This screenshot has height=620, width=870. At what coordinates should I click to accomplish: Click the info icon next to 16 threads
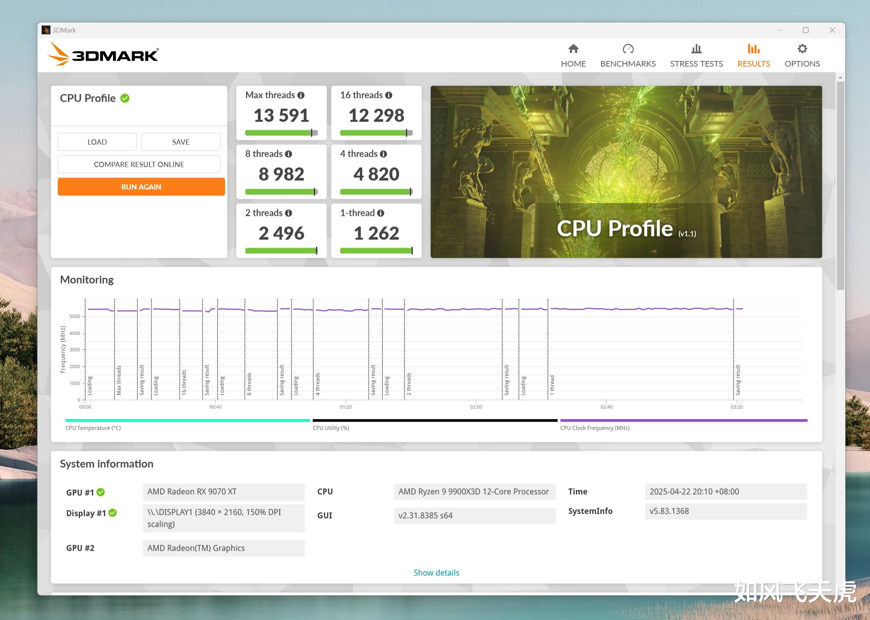(x=389, y=95)
